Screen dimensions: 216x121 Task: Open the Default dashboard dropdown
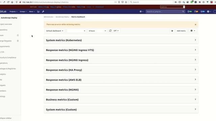55,31
